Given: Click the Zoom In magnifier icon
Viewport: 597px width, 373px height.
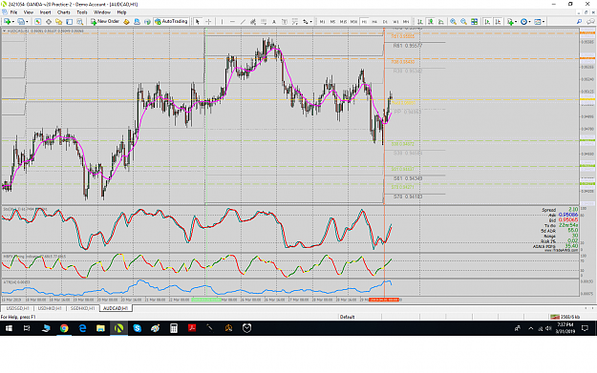Looking at the screenshot, I should coord(453,22).
